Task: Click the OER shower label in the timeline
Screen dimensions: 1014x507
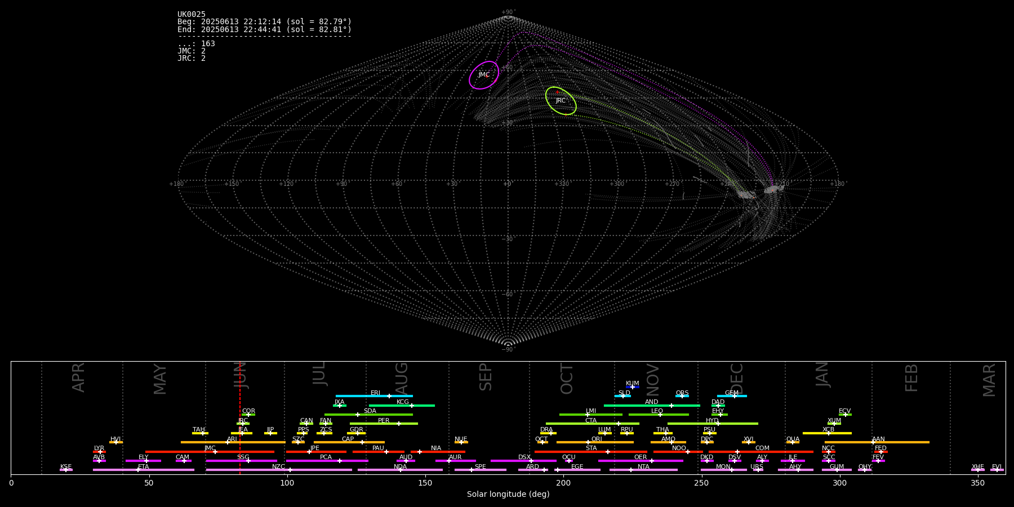Action: pyautogui.click(x=641, y=457)
